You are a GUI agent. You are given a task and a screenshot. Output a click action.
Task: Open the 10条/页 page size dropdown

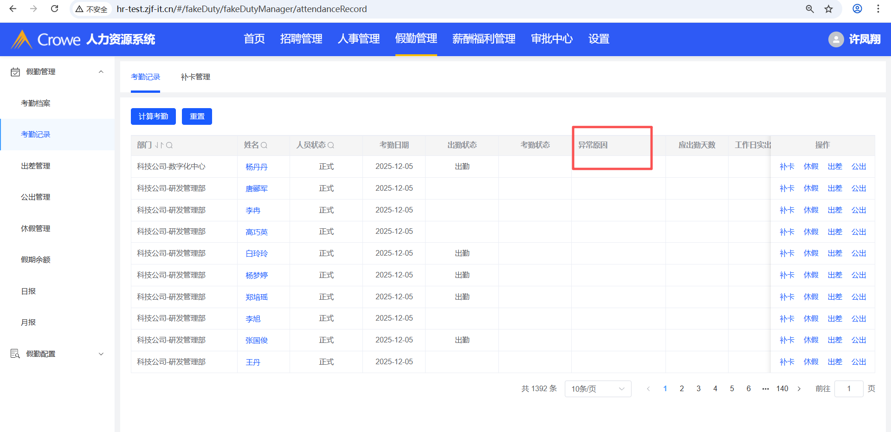tap(598, 389)
